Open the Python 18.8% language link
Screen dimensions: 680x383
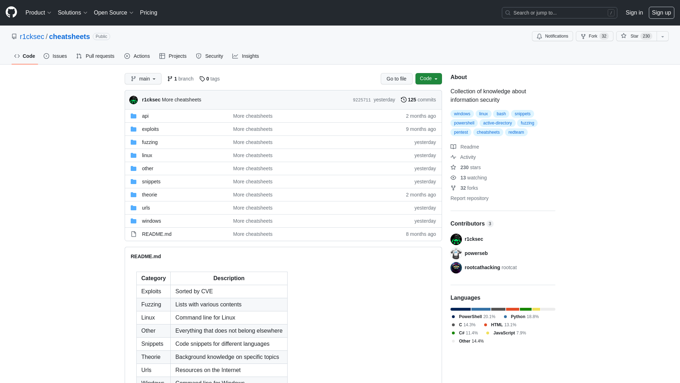[x=521, y=317]
